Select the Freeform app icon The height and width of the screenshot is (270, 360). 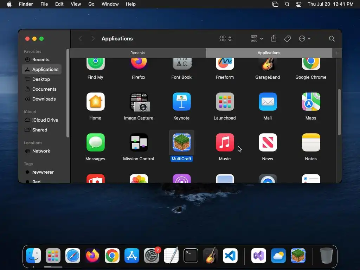click(225, 64)
